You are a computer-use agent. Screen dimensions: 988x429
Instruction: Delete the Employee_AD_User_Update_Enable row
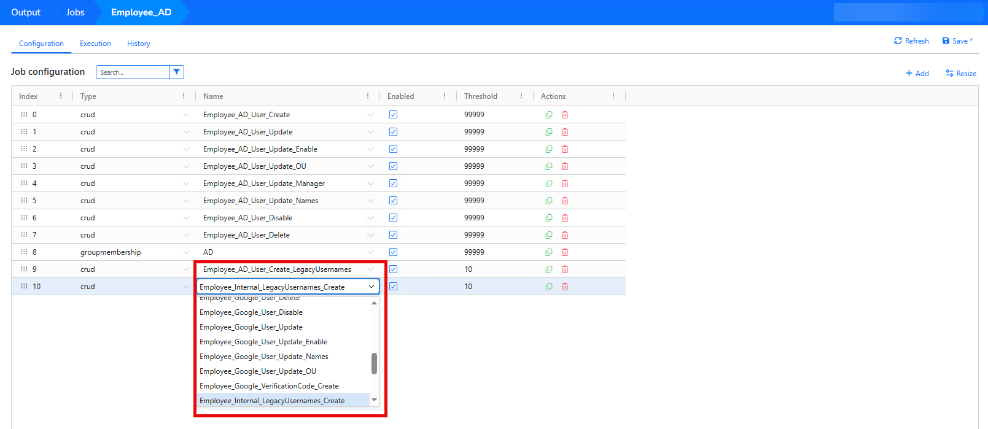tap(565, 149)
